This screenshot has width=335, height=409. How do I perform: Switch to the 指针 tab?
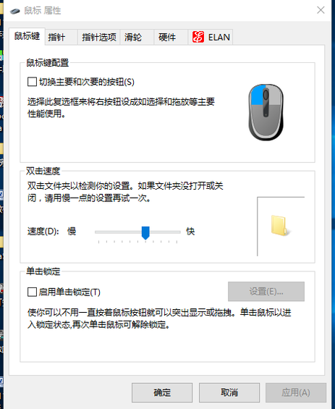pyautogui.click(x=62, y=38)
